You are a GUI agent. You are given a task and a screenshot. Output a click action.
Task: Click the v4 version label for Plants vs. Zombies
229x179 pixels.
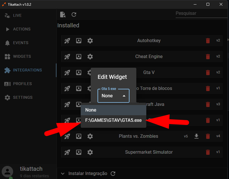coord(218,136)
